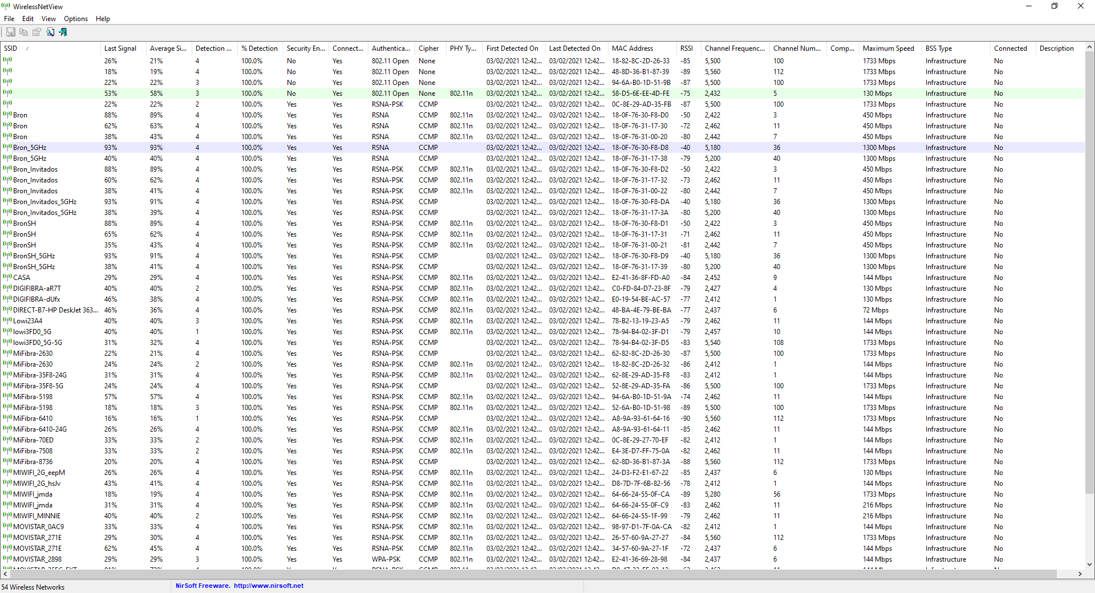
Task: Click the wireless icon beside DIGIFIBRA-dUfx
Action: [7, 299]
